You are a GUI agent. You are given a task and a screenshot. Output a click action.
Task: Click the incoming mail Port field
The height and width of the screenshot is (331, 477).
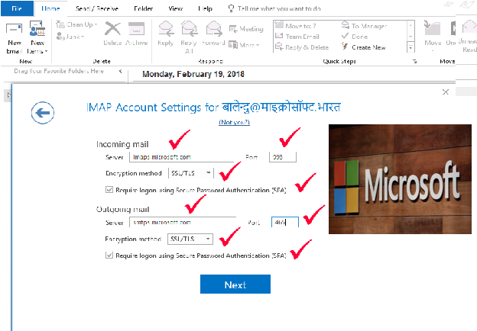pyautogui.click(x=283, y=157)
